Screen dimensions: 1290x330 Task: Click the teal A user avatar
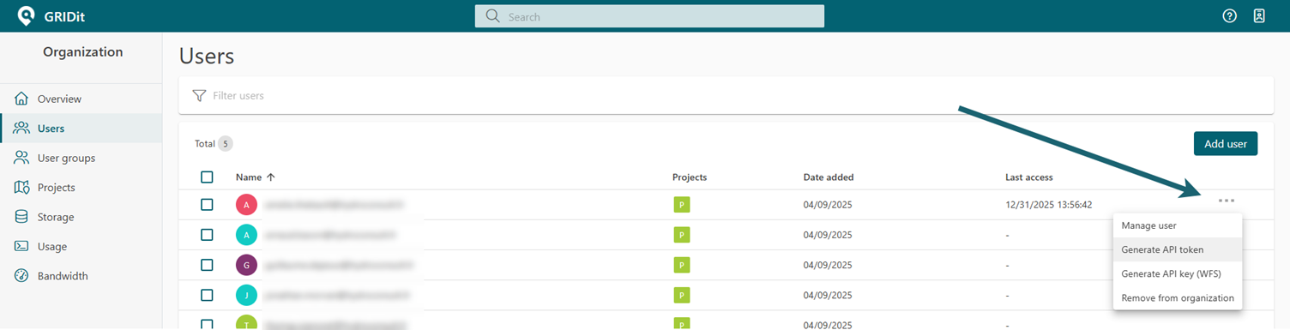coord(246,235)
